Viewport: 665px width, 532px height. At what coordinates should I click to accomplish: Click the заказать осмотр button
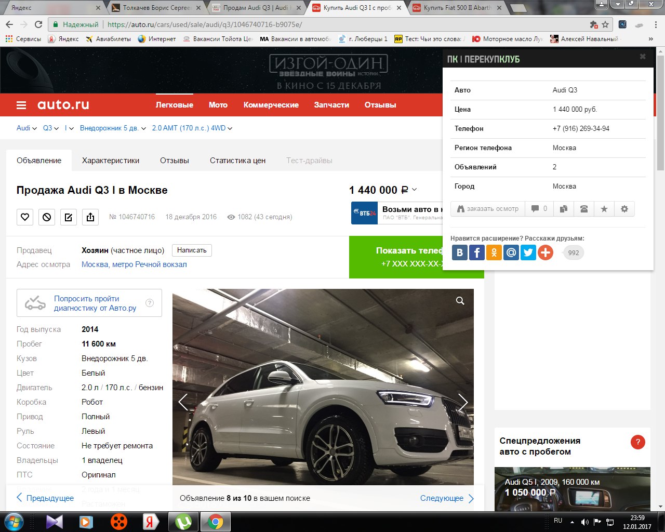pos(487,209)
